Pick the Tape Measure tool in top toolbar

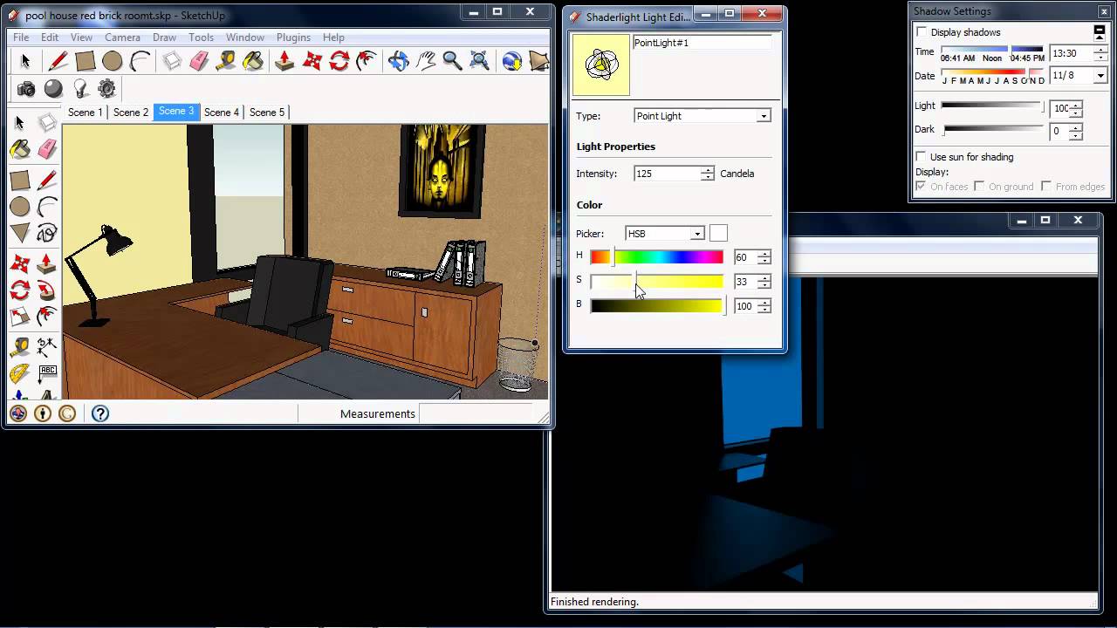[x=226, y=61]
